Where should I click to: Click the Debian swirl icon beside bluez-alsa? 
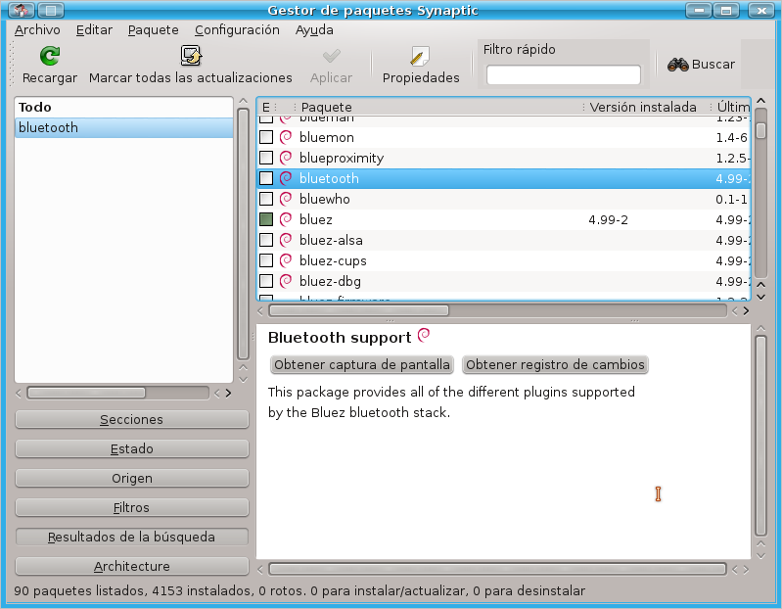[286, 240]
